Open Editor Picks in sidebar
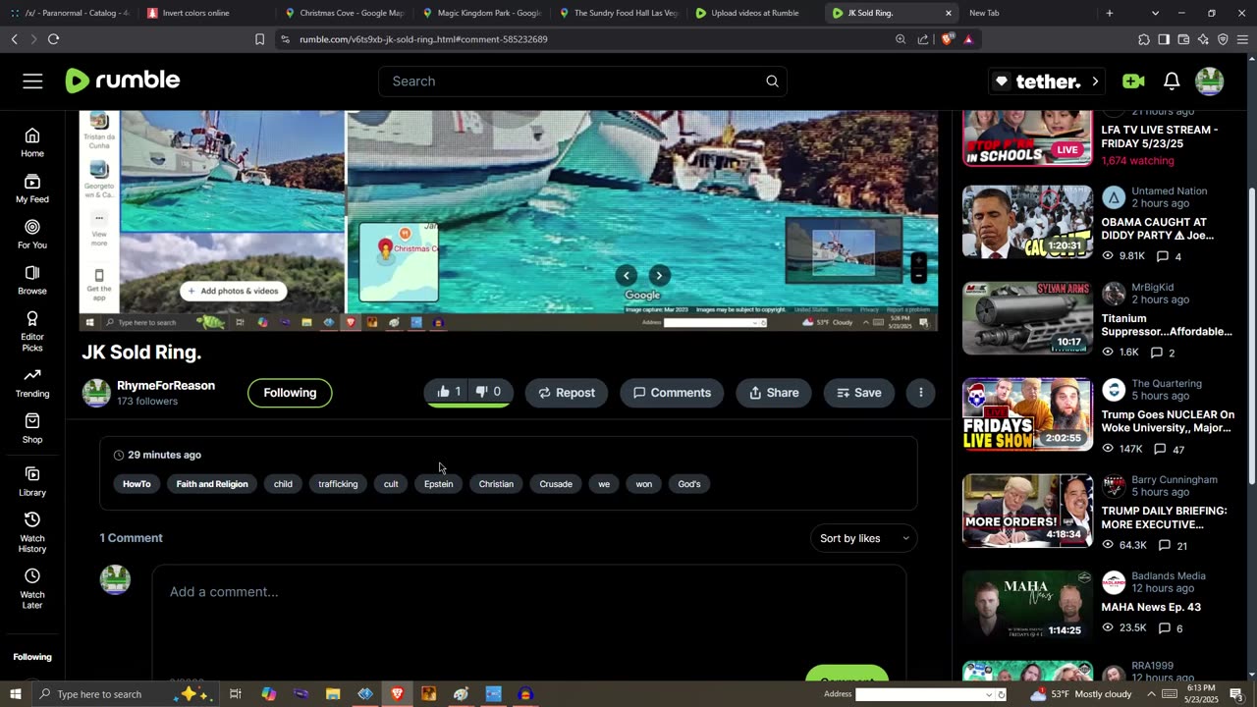The height and width of the screenshot is (707, 1257). click(x=32, y=328)
